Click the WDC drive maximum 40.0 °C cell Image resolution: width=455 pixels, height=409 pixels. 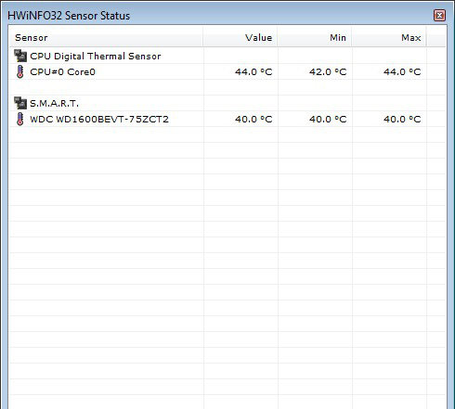[402, 119]
